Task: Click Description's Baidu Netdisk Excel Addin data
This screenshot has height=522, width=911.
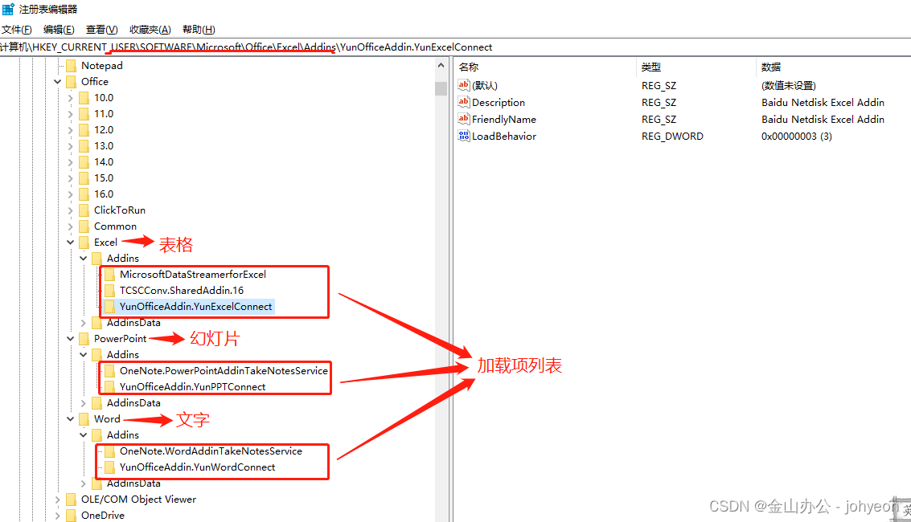Action: tap(823, 103)
